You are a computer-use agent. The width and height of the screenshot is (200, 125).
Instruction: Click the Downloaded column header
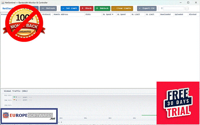[165, 14]
